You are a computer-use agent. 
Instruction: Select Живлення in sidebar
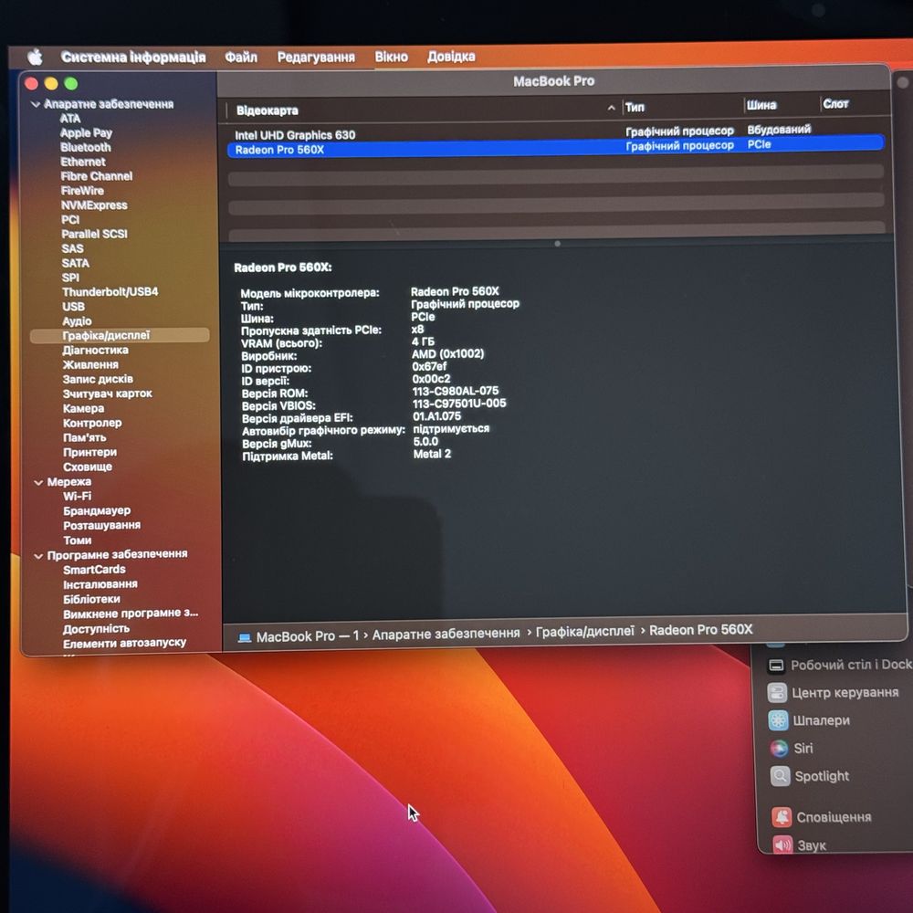point(90,364)
